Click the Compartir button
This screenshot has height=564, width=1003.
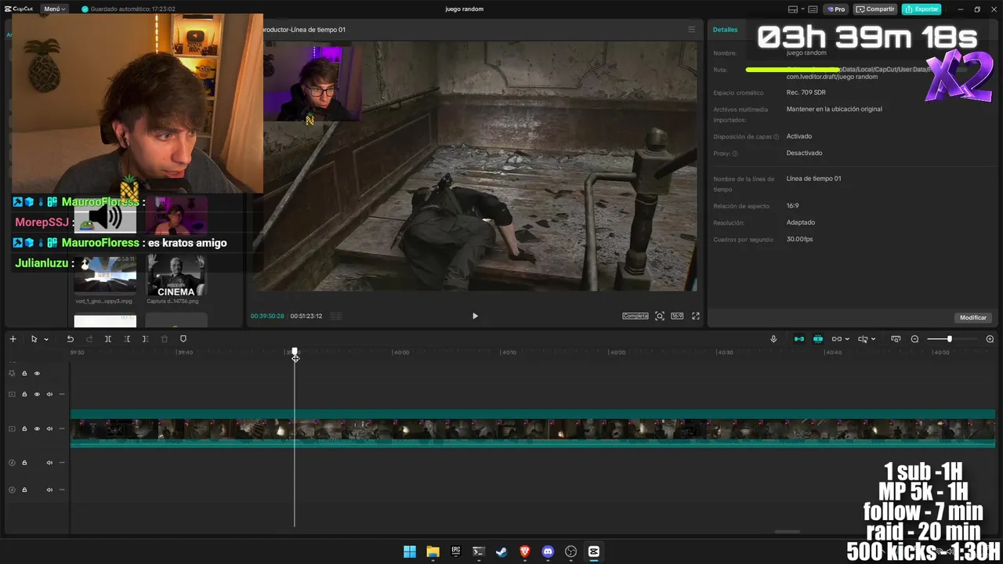click(875, 9)
